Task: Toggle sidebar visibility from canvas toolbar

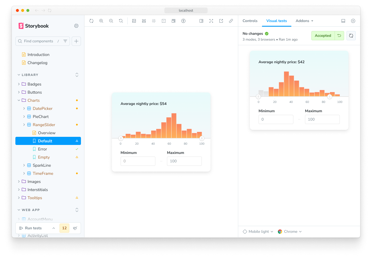Action: (x=201, y=21)
